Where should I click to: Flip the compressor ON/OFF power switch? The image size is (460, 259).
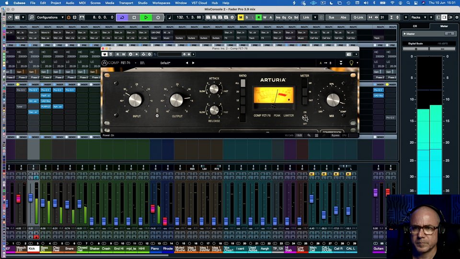point(305,118)
